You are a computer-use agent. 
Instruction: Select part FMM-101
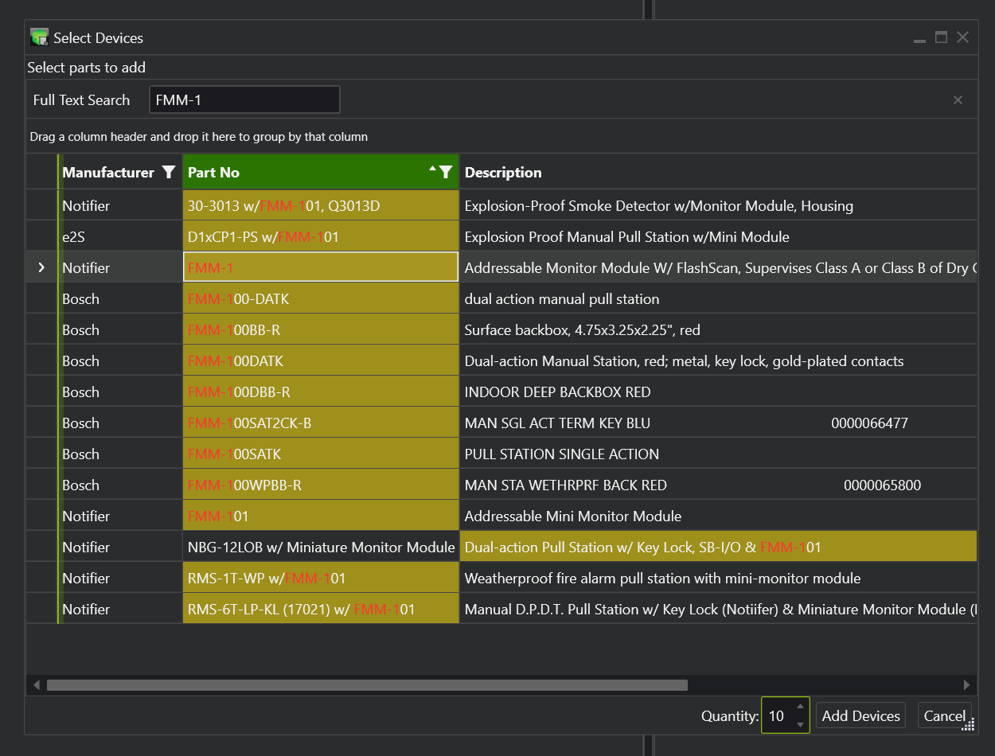tap(321, 516)
